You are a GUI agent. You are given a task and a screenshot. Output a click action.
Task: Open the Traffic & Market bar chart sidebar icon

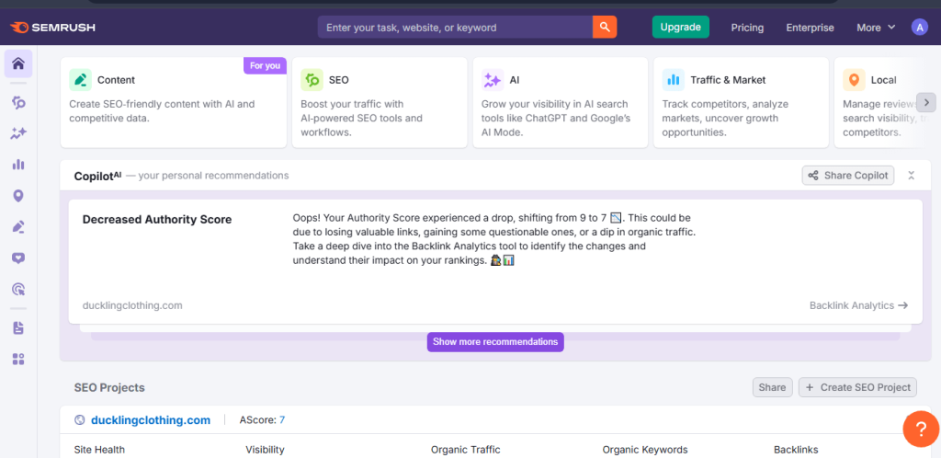(18, 165)
